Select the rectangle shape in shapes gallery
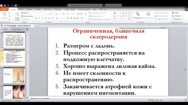 [x=123, y=13]
